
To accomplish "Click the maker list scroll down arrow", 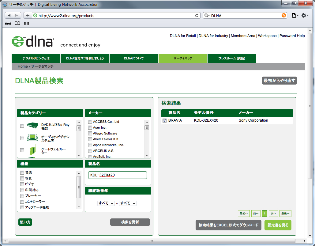I will coord(147,156).
